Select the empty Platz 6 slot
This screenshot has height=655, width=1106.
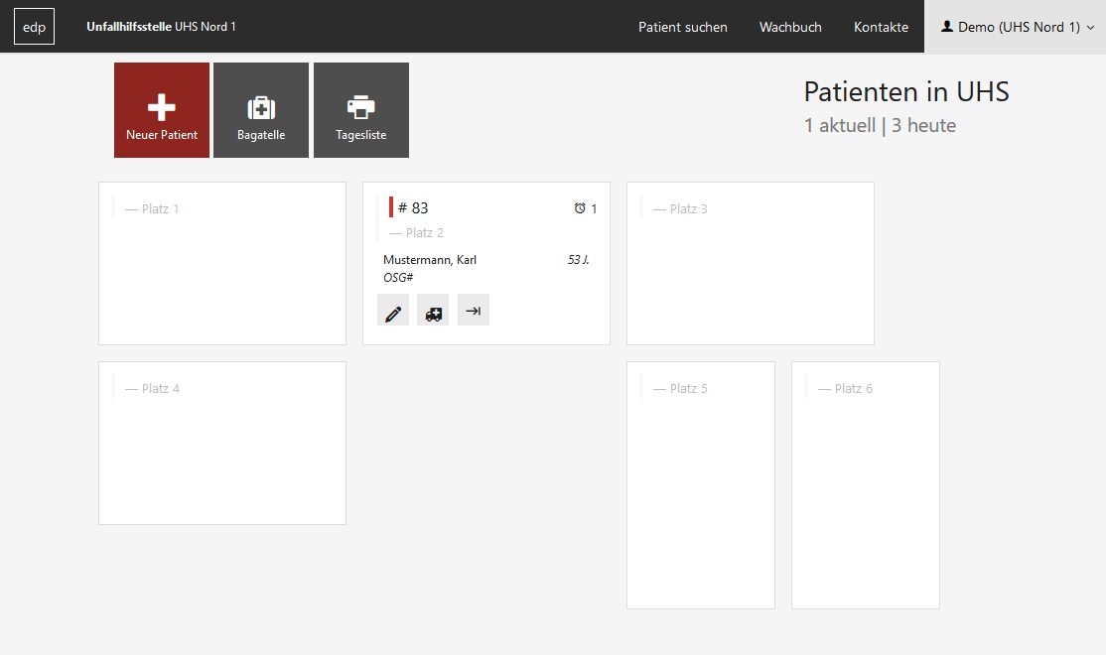866,485
